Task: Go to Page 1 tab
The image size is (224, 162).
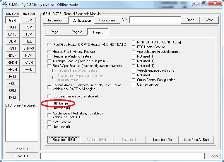Action: (x=56, y=32)
